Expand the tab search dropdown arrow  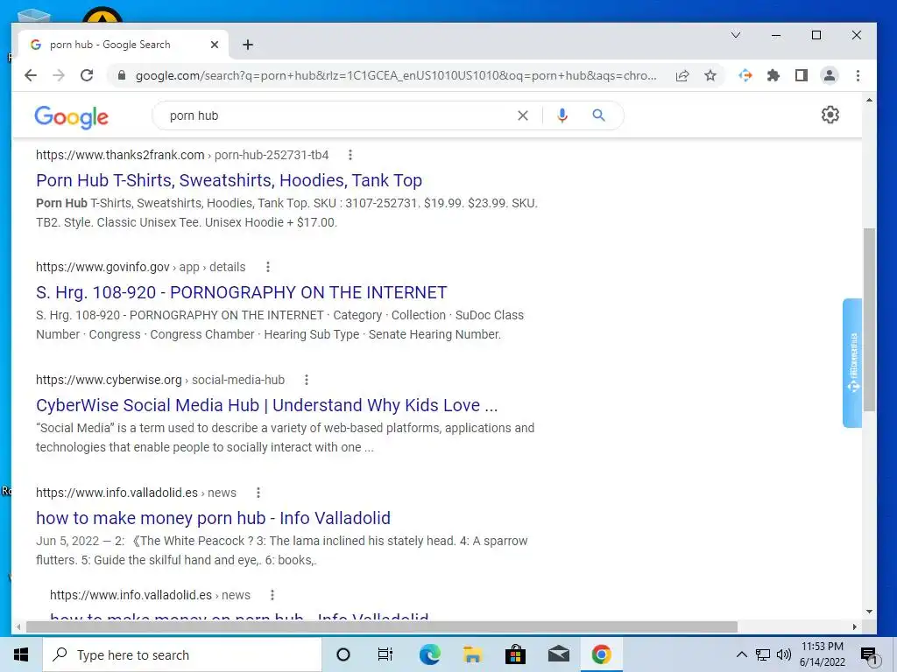point(736,35)
